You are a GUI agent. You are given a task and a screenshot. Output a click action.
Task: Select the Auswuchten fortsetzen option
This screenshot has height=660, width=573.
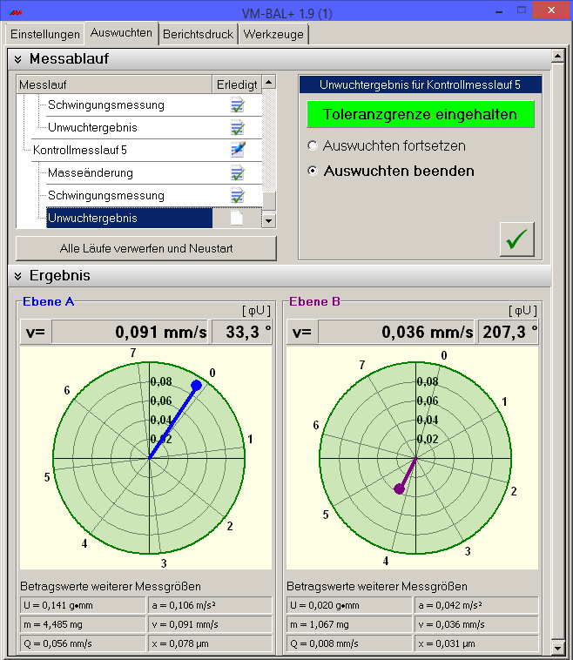pos(313,146)
